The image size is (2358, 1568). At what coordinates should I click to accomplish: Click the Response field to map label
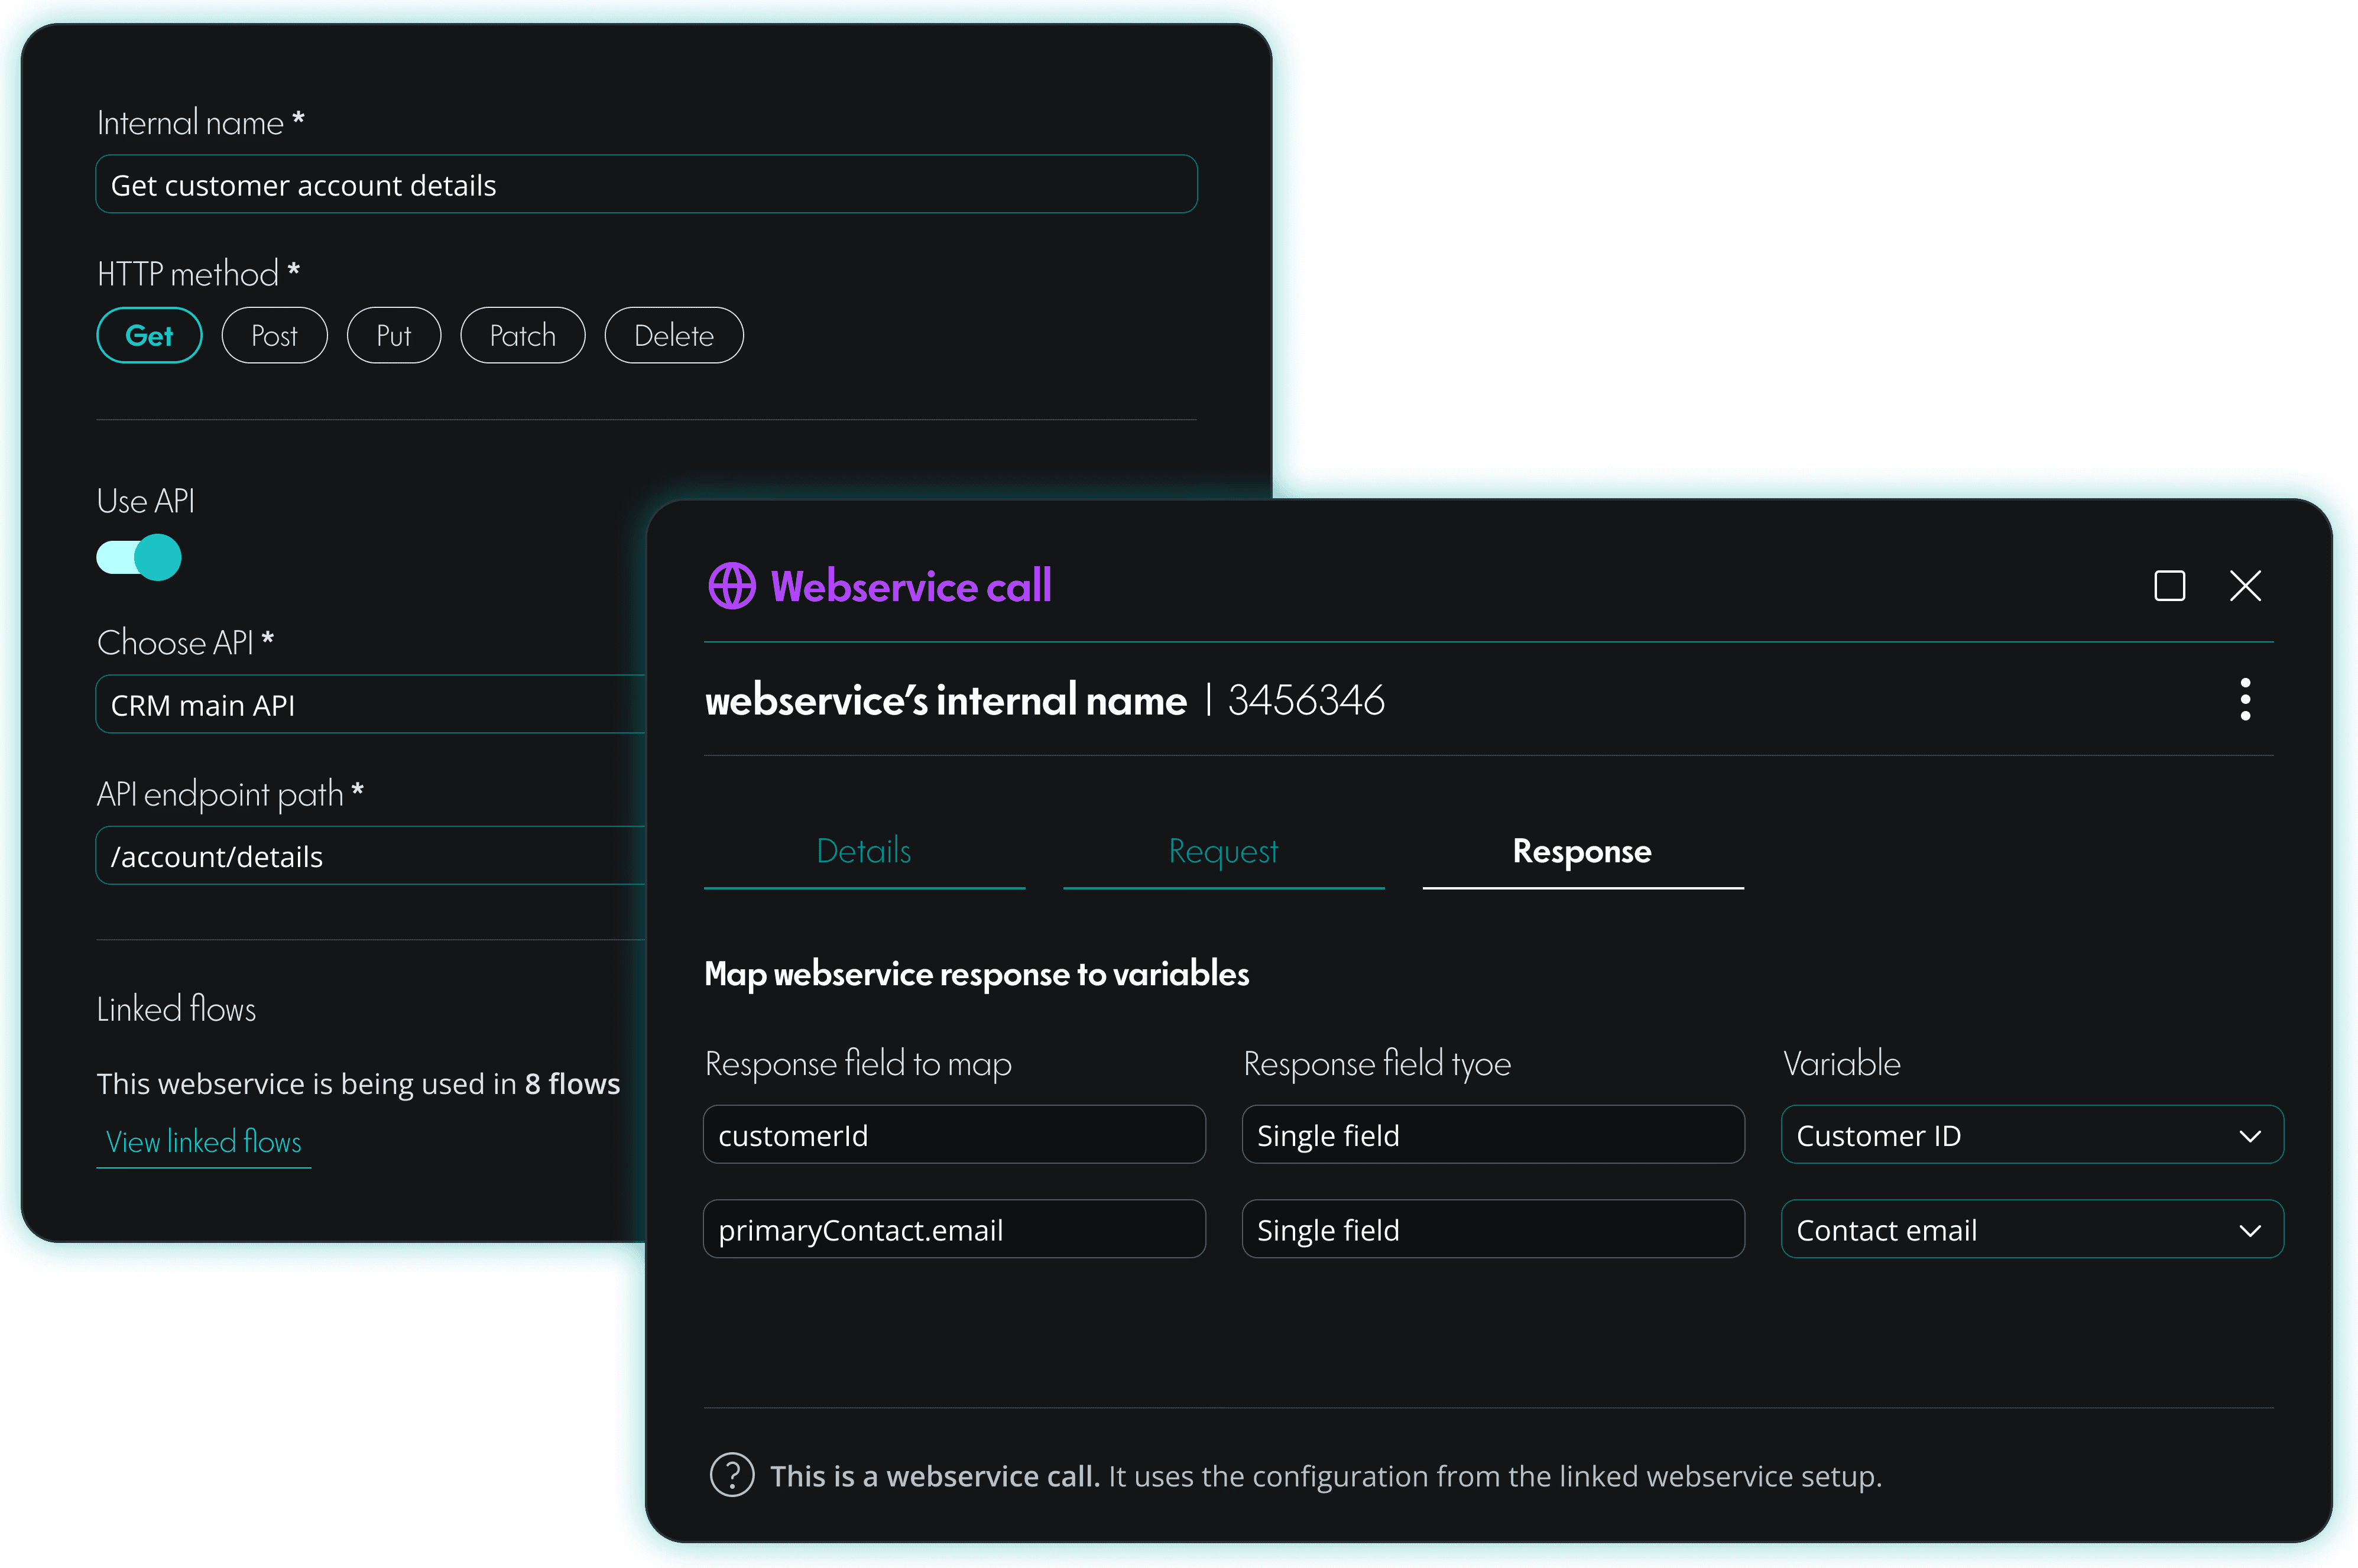click(x=858, y=1063)
